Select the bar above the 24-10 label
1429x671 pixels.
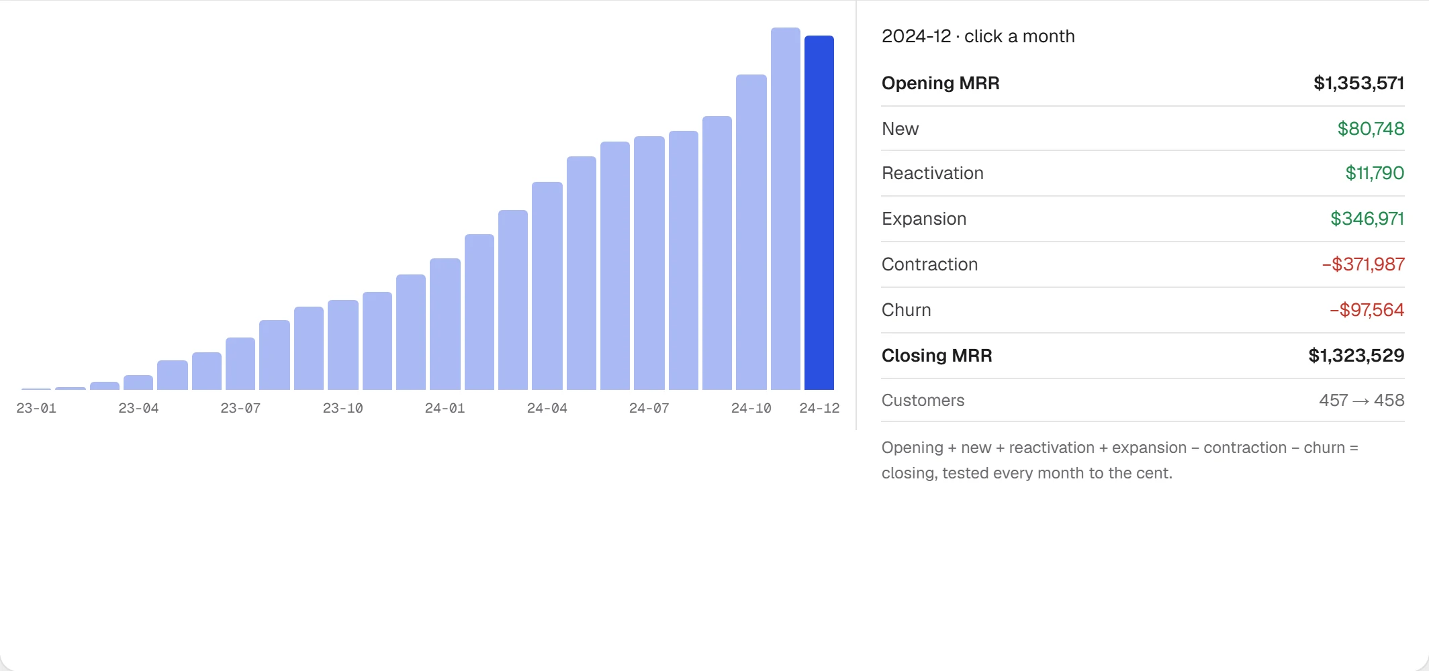(x=751, y=232)
